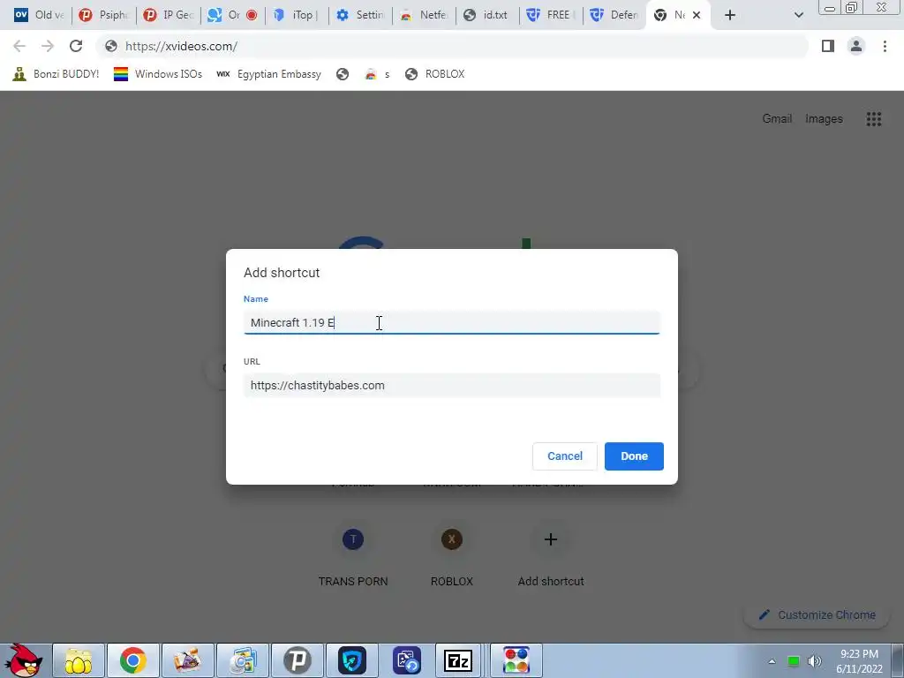Expand the tab search chevron
The image size is (904, 678).
click(x=798, y=15)
